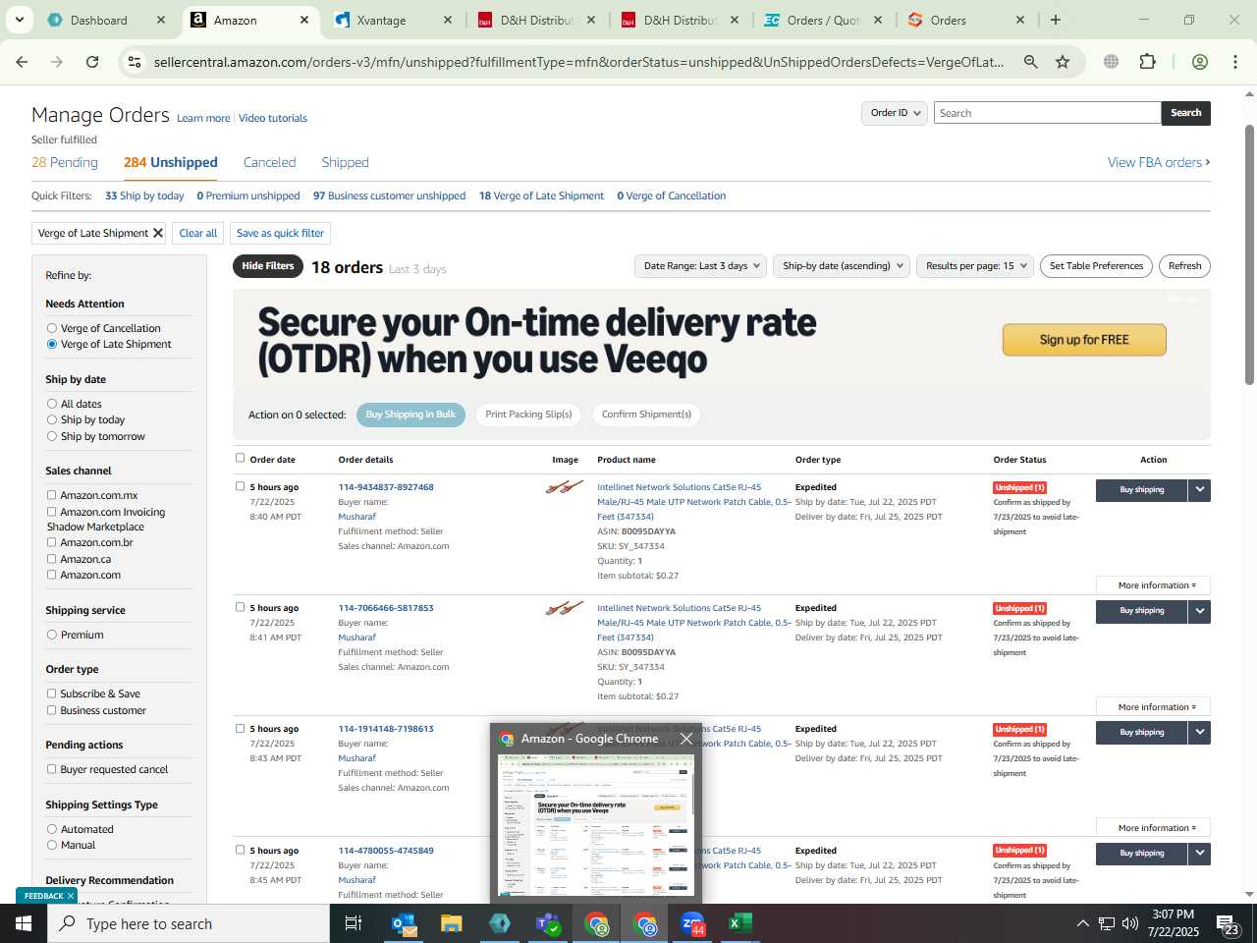Open order link 114-1914148-7198613
Viewport: 1257px width, 943px height.
tap(386, 729)
